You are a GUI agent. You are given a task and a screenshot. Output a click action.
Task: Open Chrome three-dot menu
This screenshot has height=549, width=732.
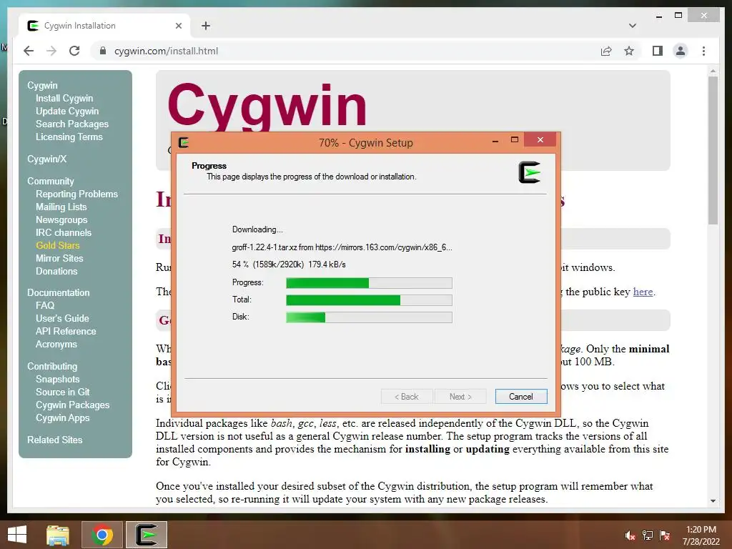click(x=703, y=51)
